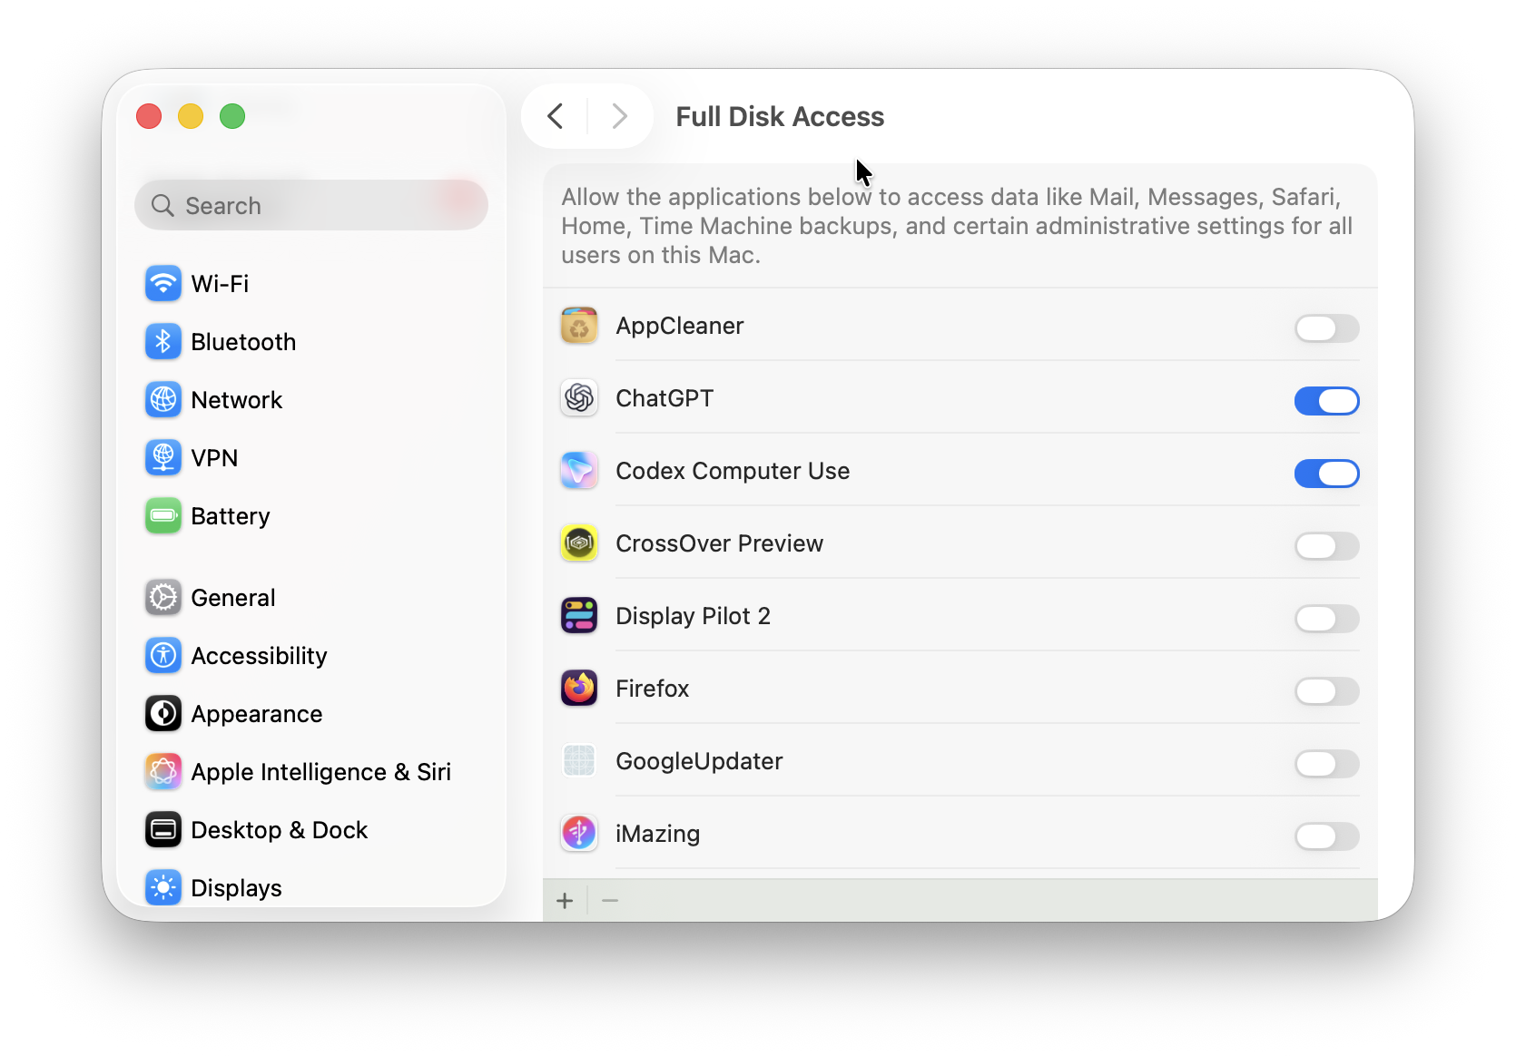Click inside the Search field

[x=311, y=205]
